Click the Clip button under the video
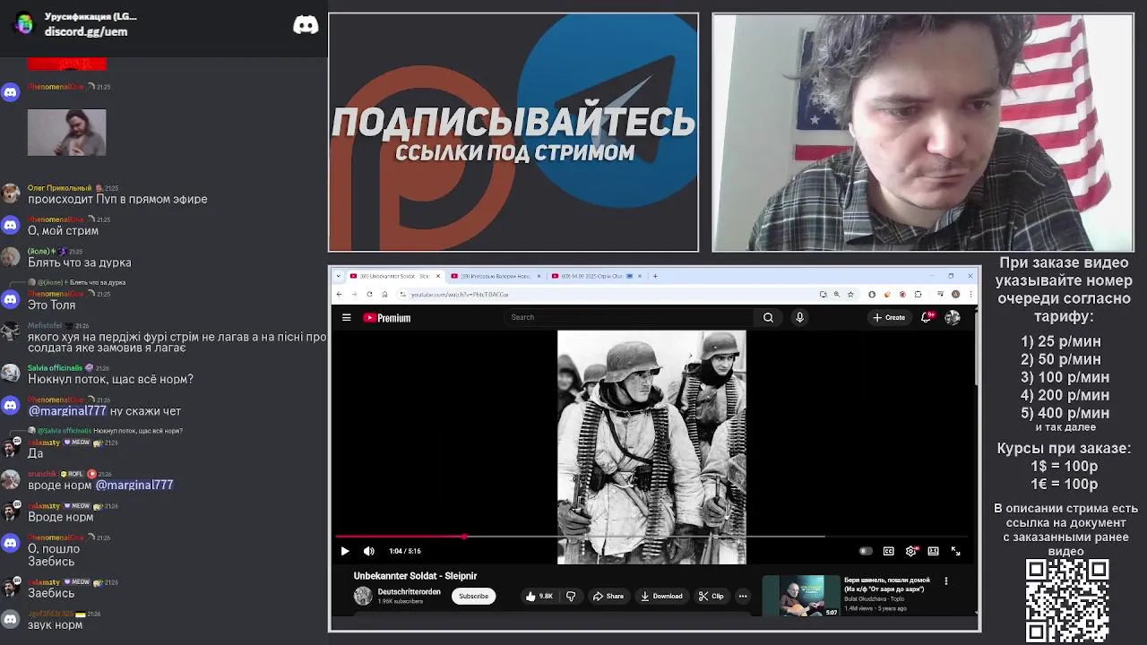Image resolution: width=1147 pixels, height=645 pixels. 711,596
